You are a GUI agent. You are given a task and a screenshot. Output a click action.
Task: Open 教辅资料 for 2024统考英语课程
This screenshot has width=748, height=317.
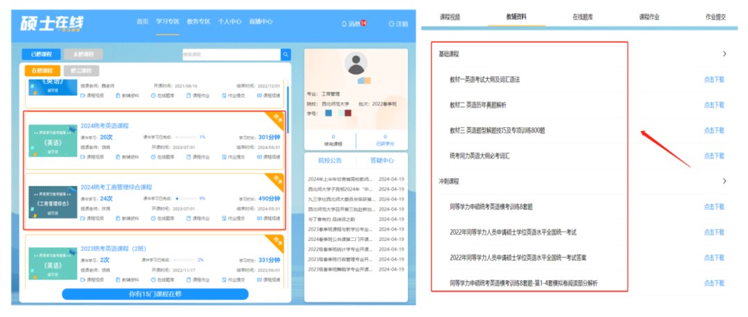tap(125, 157)
